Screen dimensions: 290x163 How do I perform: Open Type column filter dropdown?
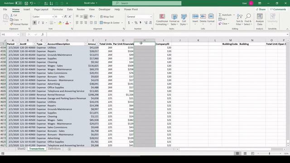(x=45, y=44)
